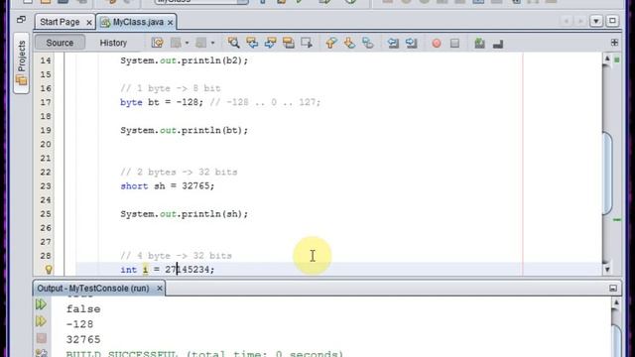Click the editor scrollbar up arrow
Image resolution: width=635 pixels, height=357 pixels.
pos(607,59)
